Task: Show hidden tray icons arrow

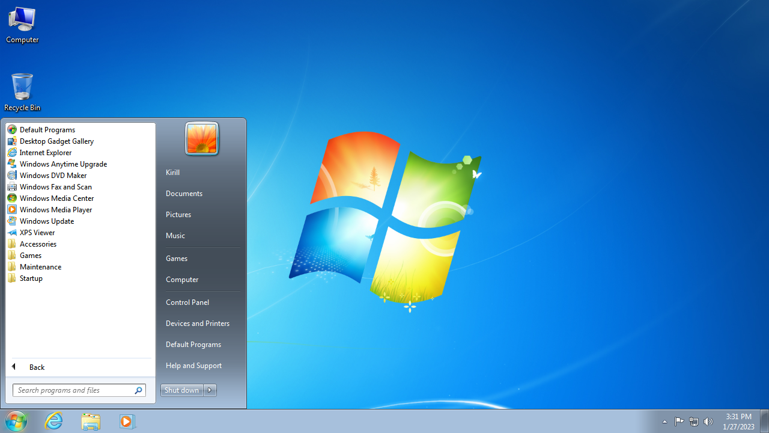Action: (x=664, y=422)
